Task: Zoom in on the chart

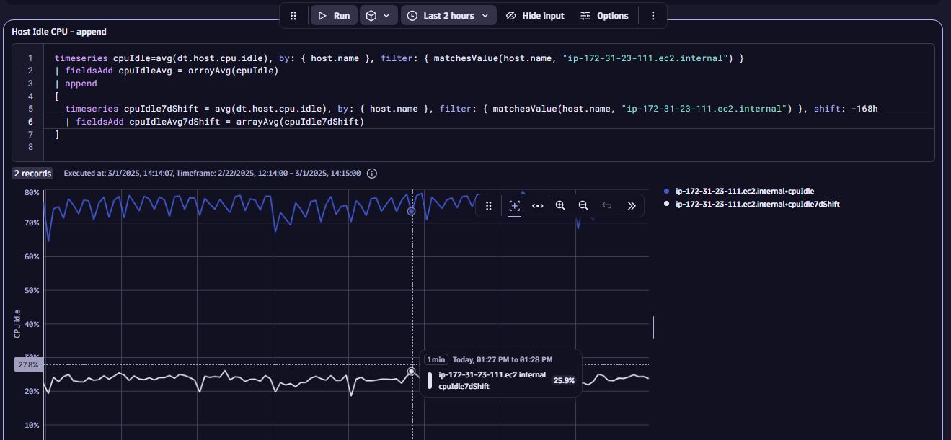Action: (x=560, y=205)
